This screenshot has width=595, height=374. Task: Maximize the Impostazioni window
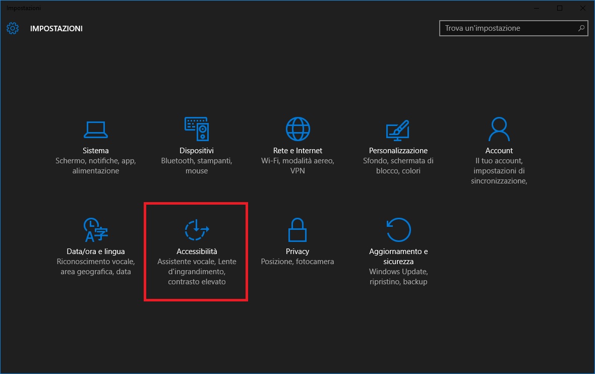(560, 8)
